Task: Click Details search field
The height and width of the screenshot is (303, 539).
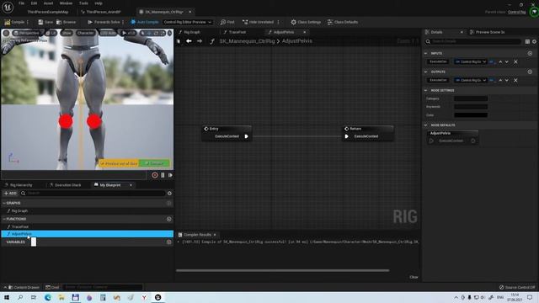Action: [473, 41]
